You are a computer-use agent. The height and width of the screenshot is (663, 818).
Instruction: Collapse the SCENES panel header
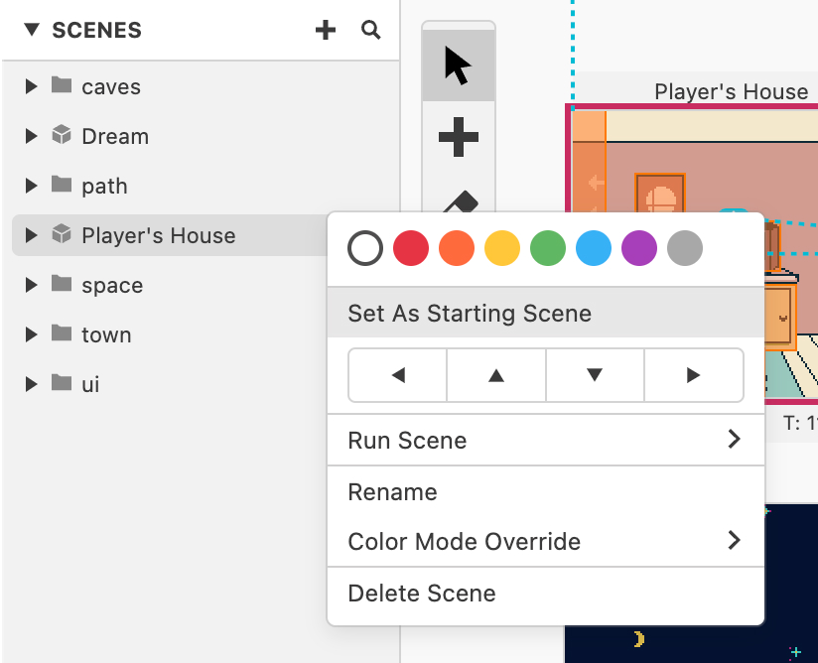32,31
